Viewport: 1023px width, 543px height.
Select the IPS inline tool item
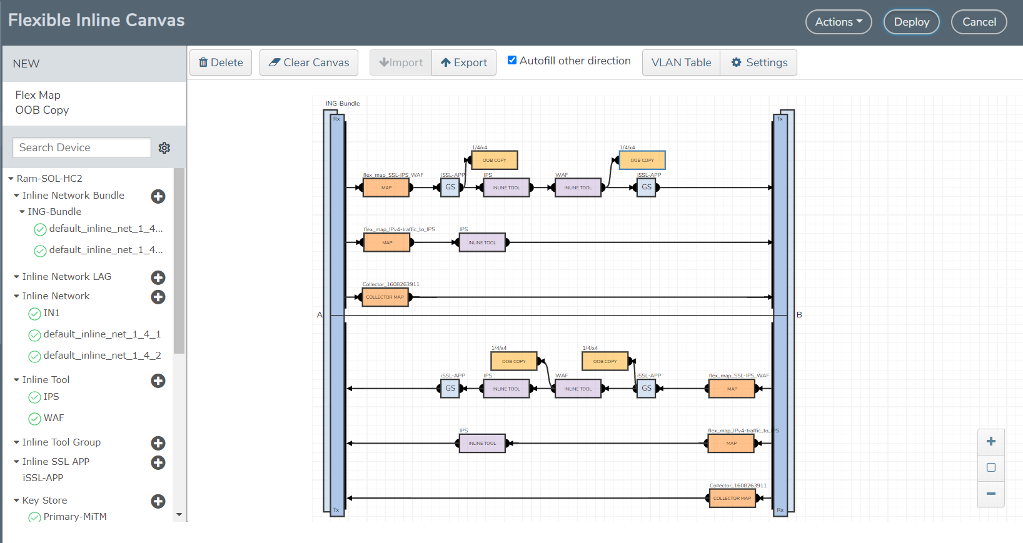click(x=51, y=397)
